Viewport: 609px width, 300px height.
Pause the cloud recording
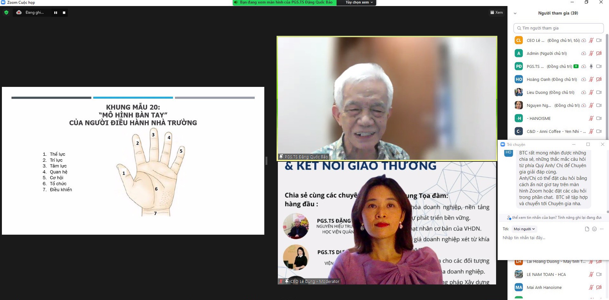pyautogui.click(x=56, y=13)
